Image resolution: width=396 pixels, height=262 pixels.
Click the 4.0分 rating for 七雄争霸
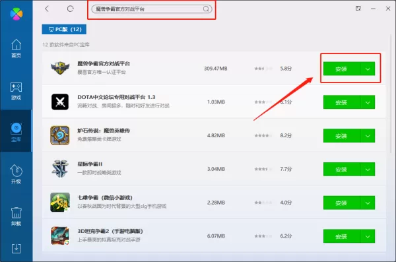pyautogui.click(x=286, y=203)
